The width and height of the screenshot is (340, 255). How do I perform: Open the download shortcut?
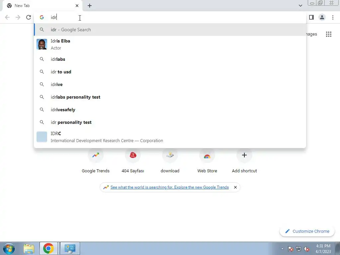(170, 161)
